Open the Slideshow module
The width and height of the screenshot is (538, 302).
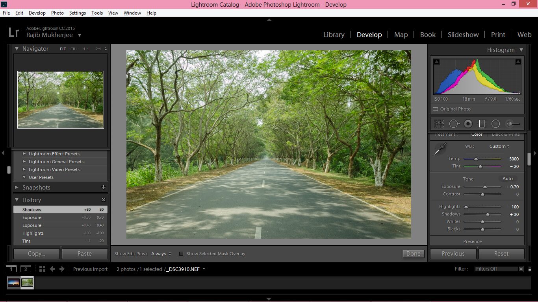pos(463,35)
